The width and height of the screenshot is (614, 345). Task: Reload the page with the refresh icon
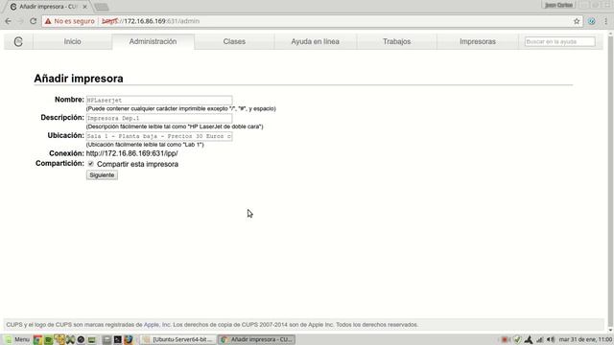(x=34, y=21)
